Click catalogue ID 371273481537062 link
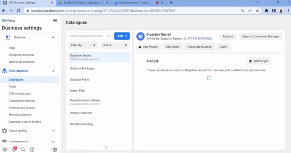Image resolution: width=291 pixels, height=153 pixels. coord(200,39)
